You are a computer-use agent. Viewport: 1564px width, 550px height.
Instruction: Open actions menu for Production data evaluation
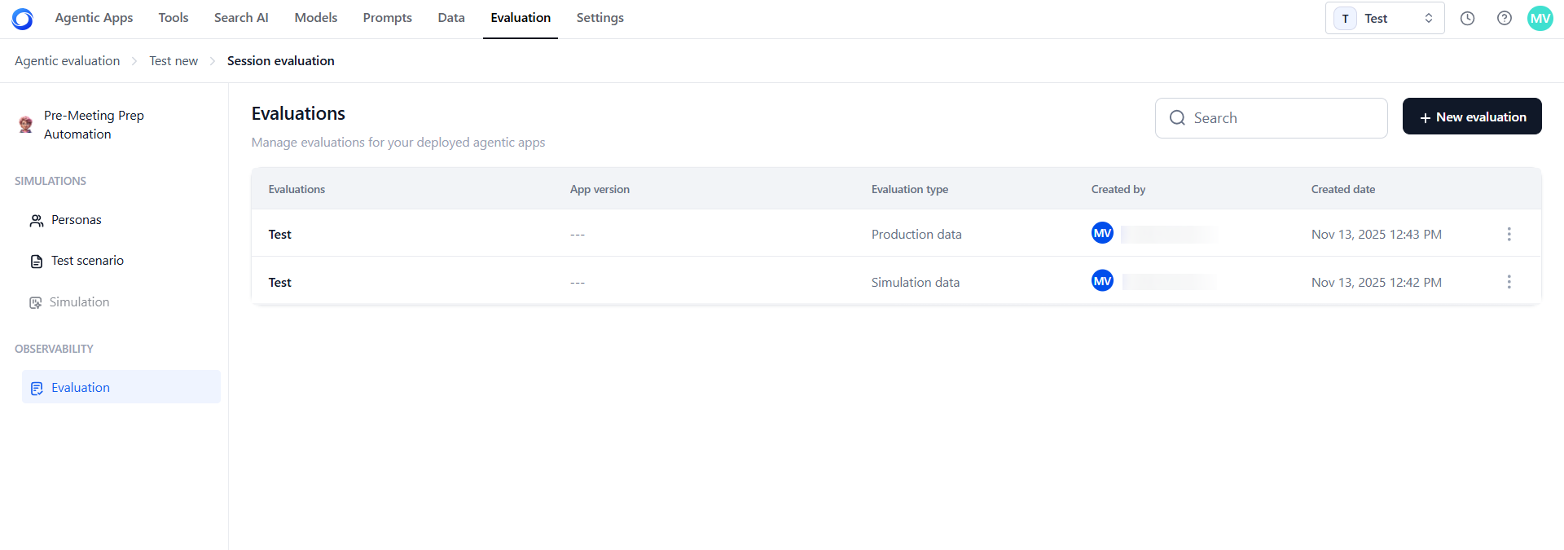1509,235
